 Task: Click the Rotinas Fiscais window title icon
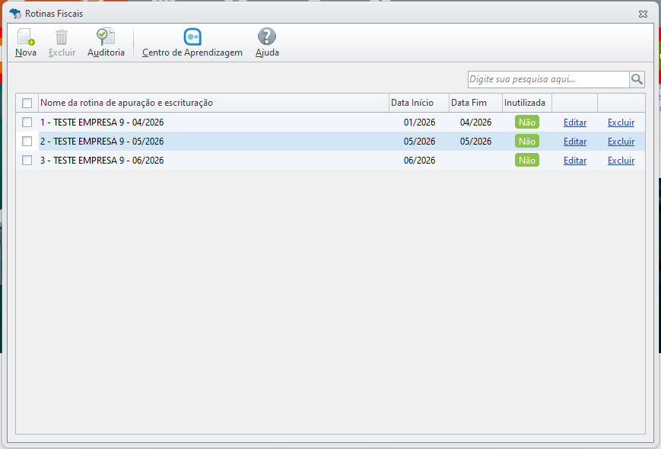(x=15, y=14)
